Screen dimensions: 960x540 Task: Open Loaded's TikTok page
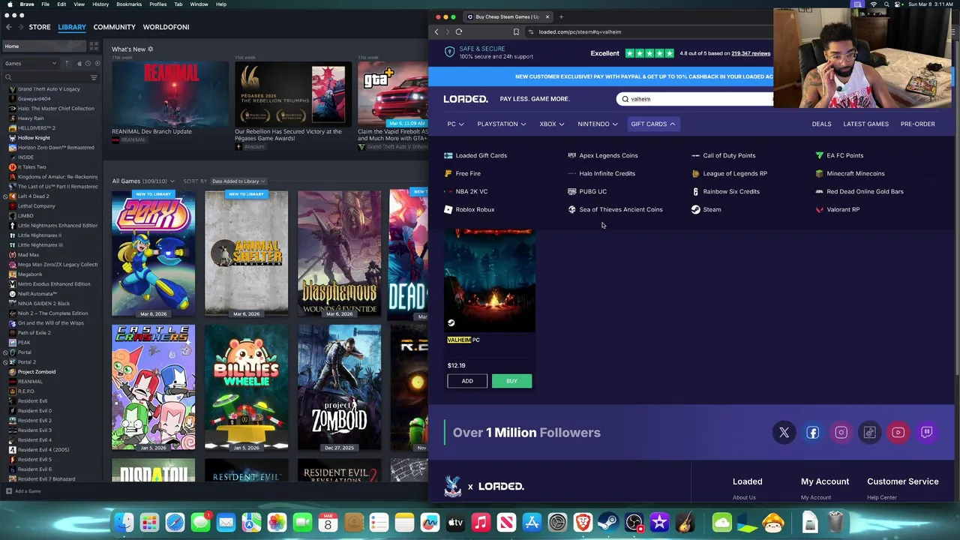869,432
